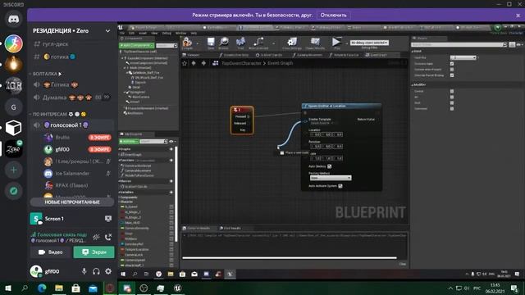
Task: Click the forward arrow in graph navigation
Action: [203, 63]
